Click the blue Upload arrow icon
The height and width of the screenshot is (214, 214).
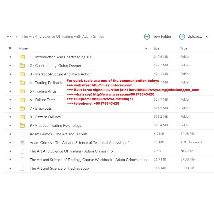tap(182, 37)
